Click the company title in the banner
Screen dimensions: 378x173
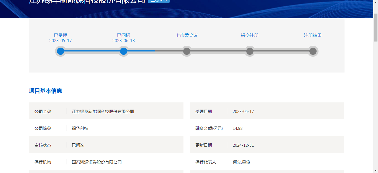click(87, 2)
